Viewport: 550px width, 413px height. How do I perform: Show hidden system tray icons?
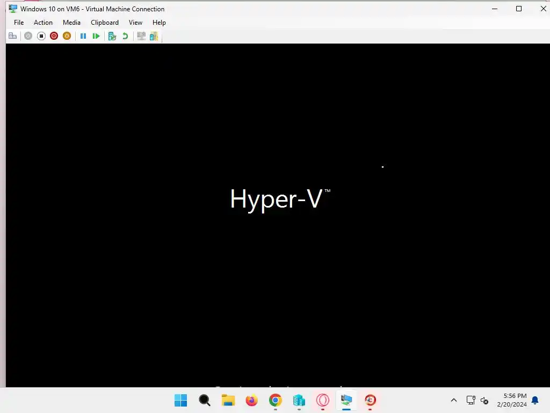click(453, 400)
